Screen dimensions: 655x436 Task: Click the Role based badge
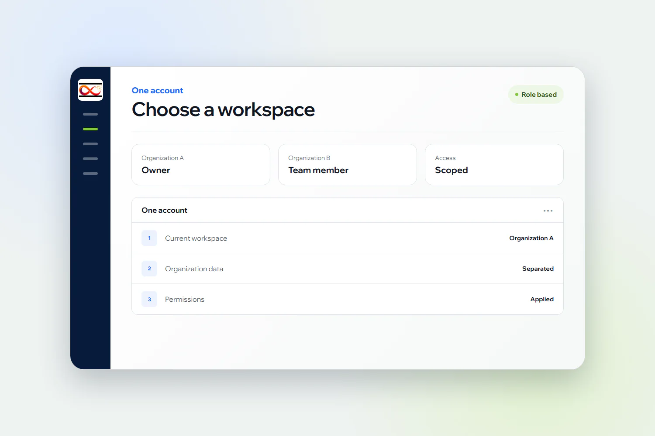tap(536, 95)
